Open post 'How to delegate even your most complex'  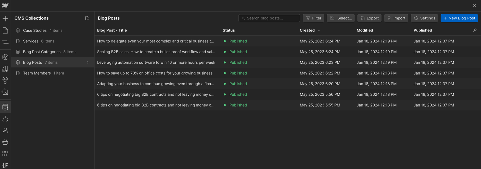[x=287, y=41]
